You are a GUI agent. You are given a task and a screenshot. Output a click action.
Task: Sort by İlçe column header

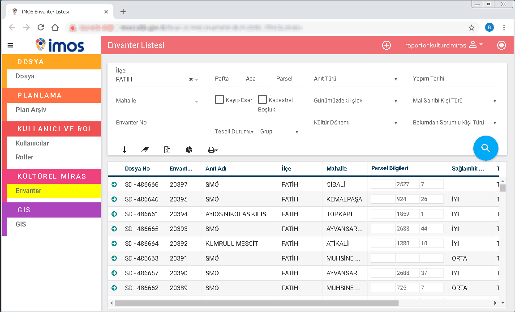pos(286,169)
